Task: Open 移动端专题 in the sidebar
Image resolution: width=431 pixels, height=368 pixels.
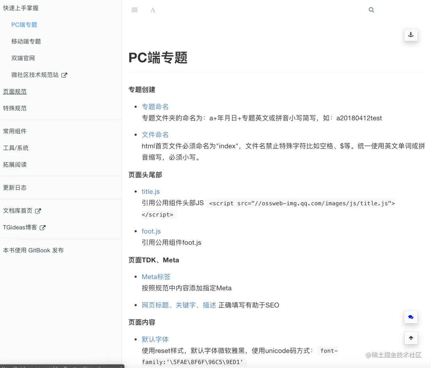Action: [x=26, y=41]
